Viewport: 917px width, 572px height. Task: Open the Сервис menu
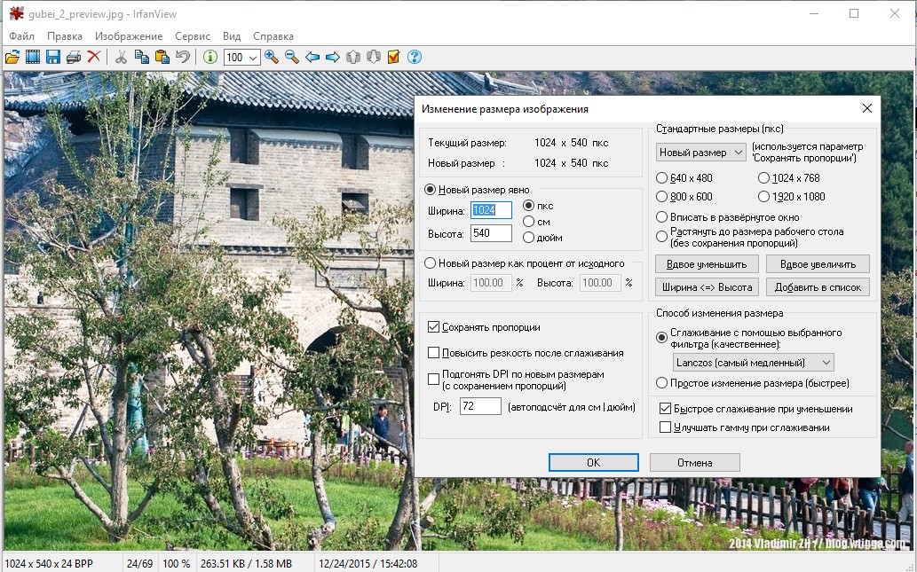click(193, 36)
